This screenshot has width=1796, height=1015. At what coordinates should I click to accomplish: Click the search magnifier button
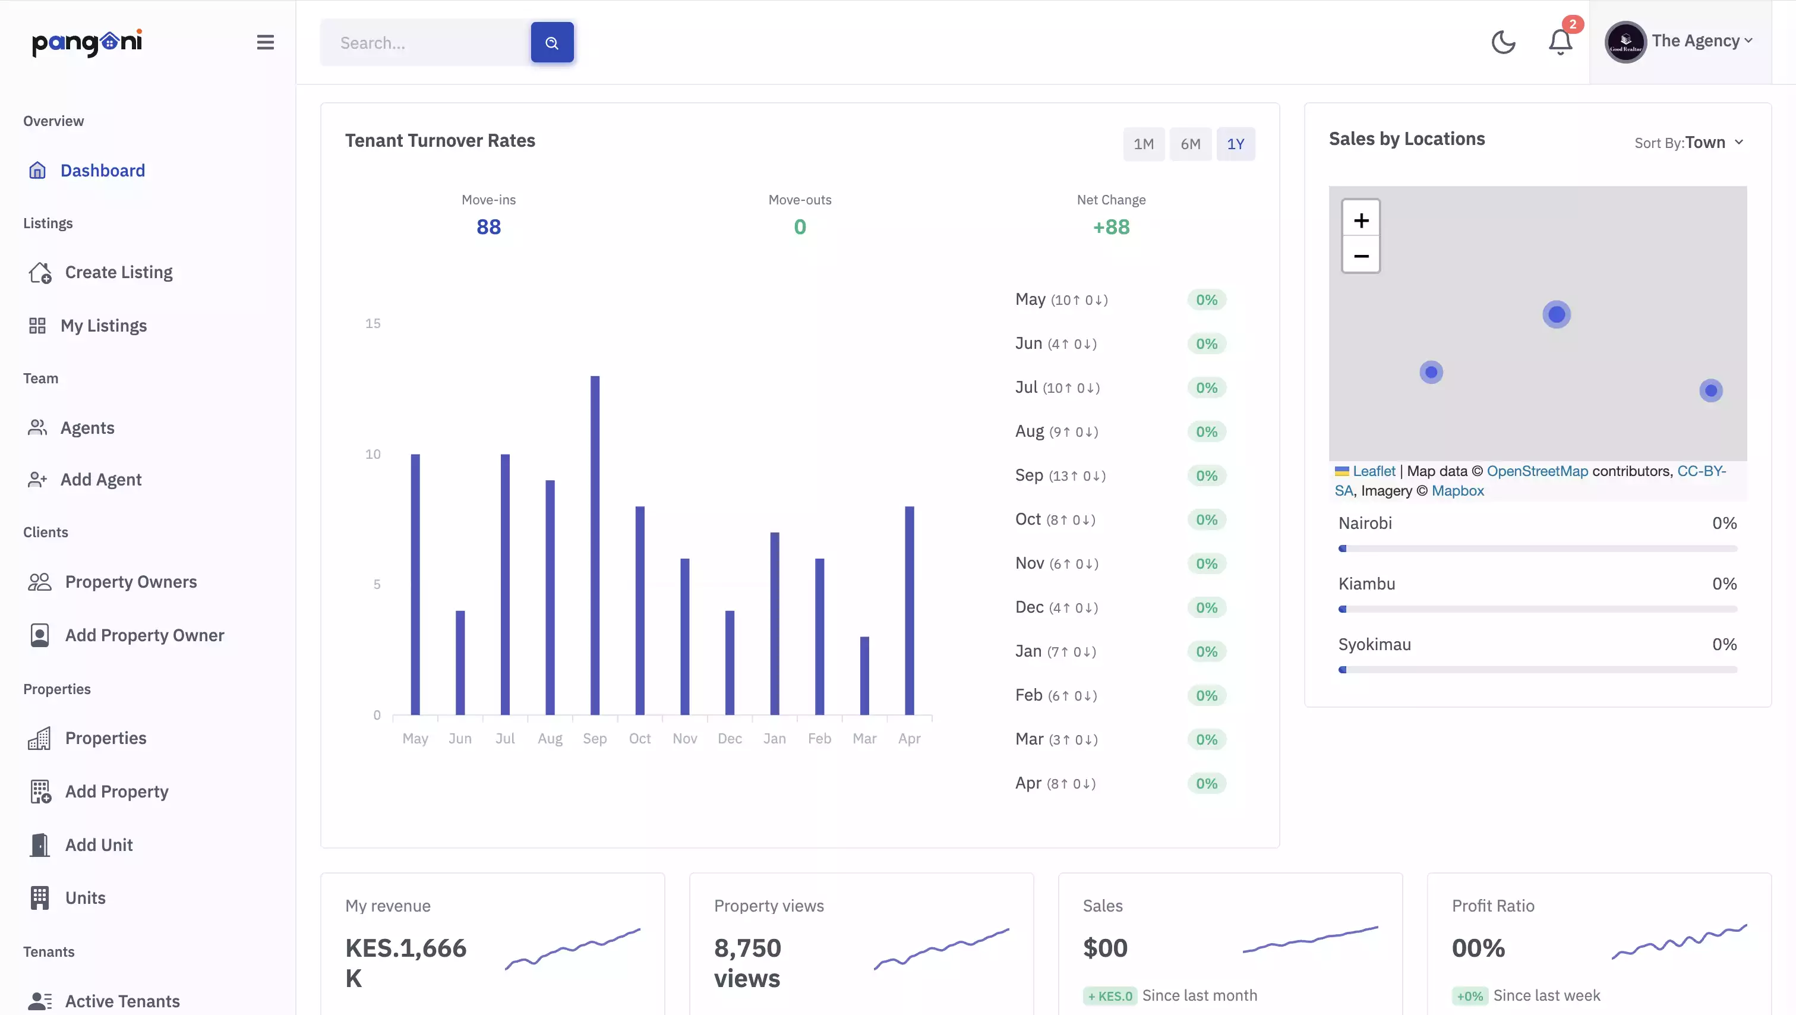(551, 43)
